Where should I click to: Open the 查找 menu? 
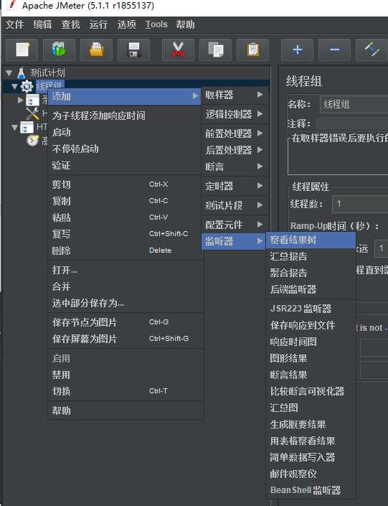point(70,24)
